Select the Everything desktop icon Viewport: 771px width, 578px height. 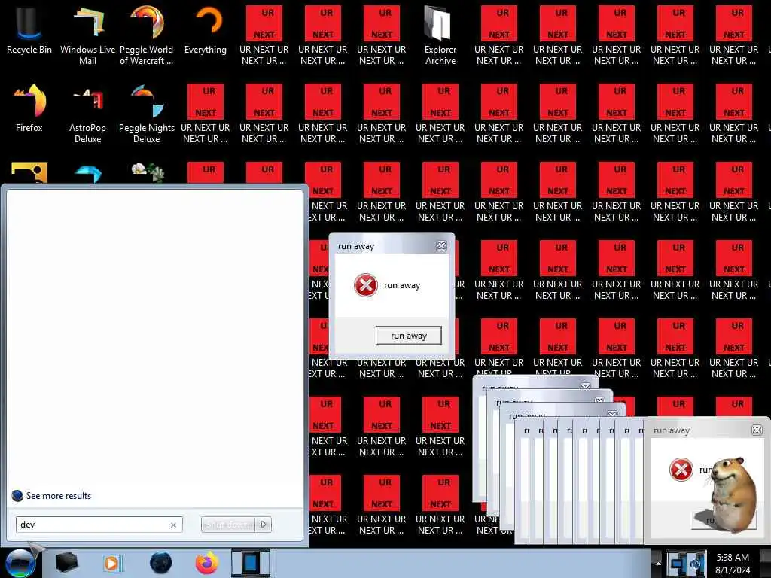(x=206, y=30)
